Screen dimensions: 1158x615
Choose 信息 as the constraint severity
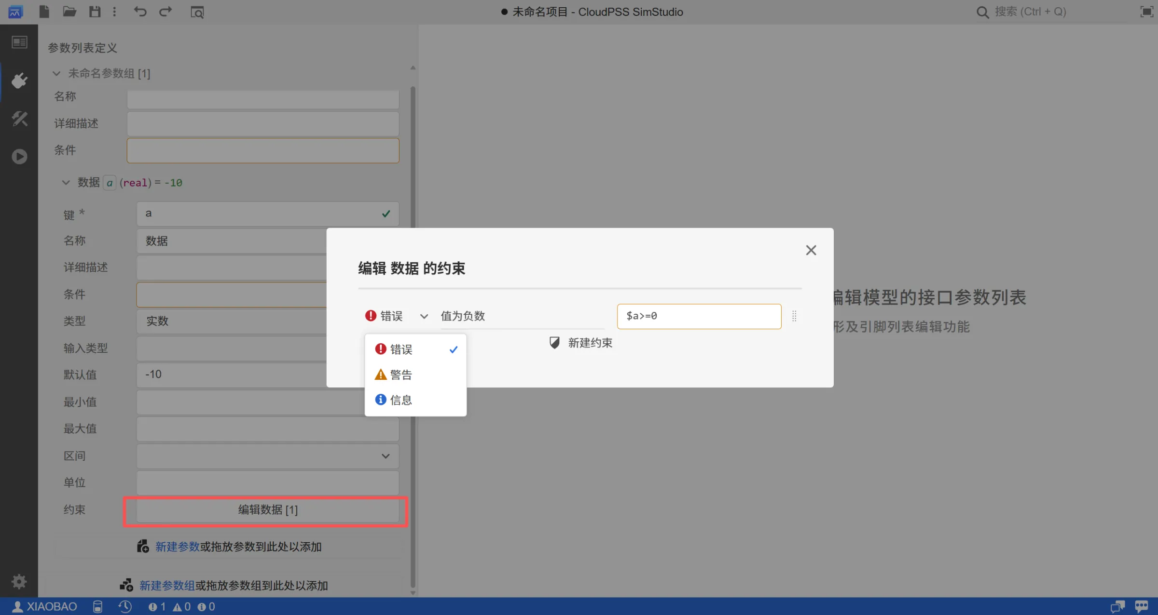(401, 400)
